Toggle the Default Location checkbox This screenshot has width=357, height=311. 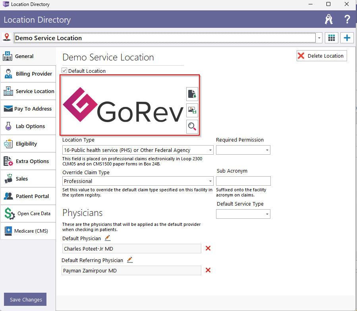(64, 71)
